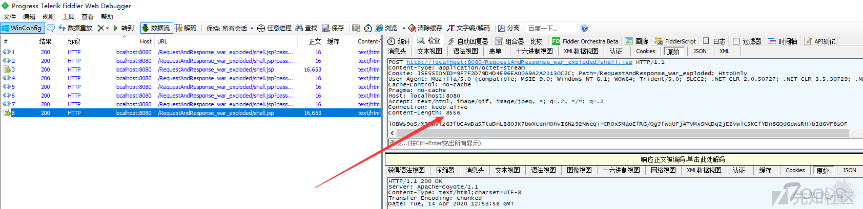Click the 查找 (Find) binoculars icon
Screen dimensions: 863x209
(x=299, y=28)
